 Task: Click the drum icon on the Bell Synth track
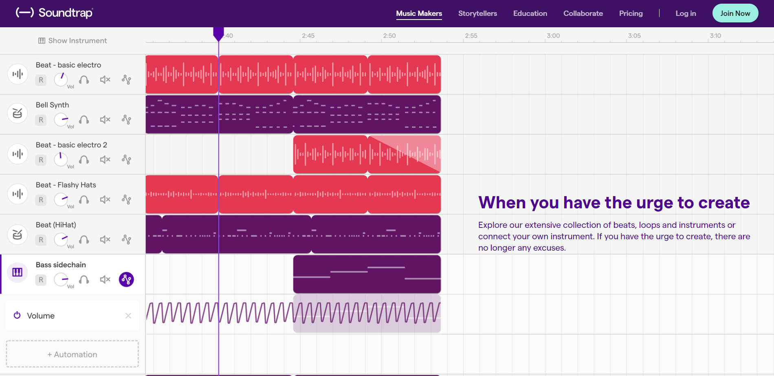tap(17, 114)
